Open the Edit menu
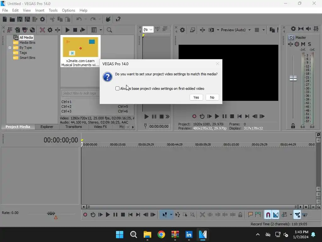The height and width of the screenshot is (242, 322). tap(15, 10)
